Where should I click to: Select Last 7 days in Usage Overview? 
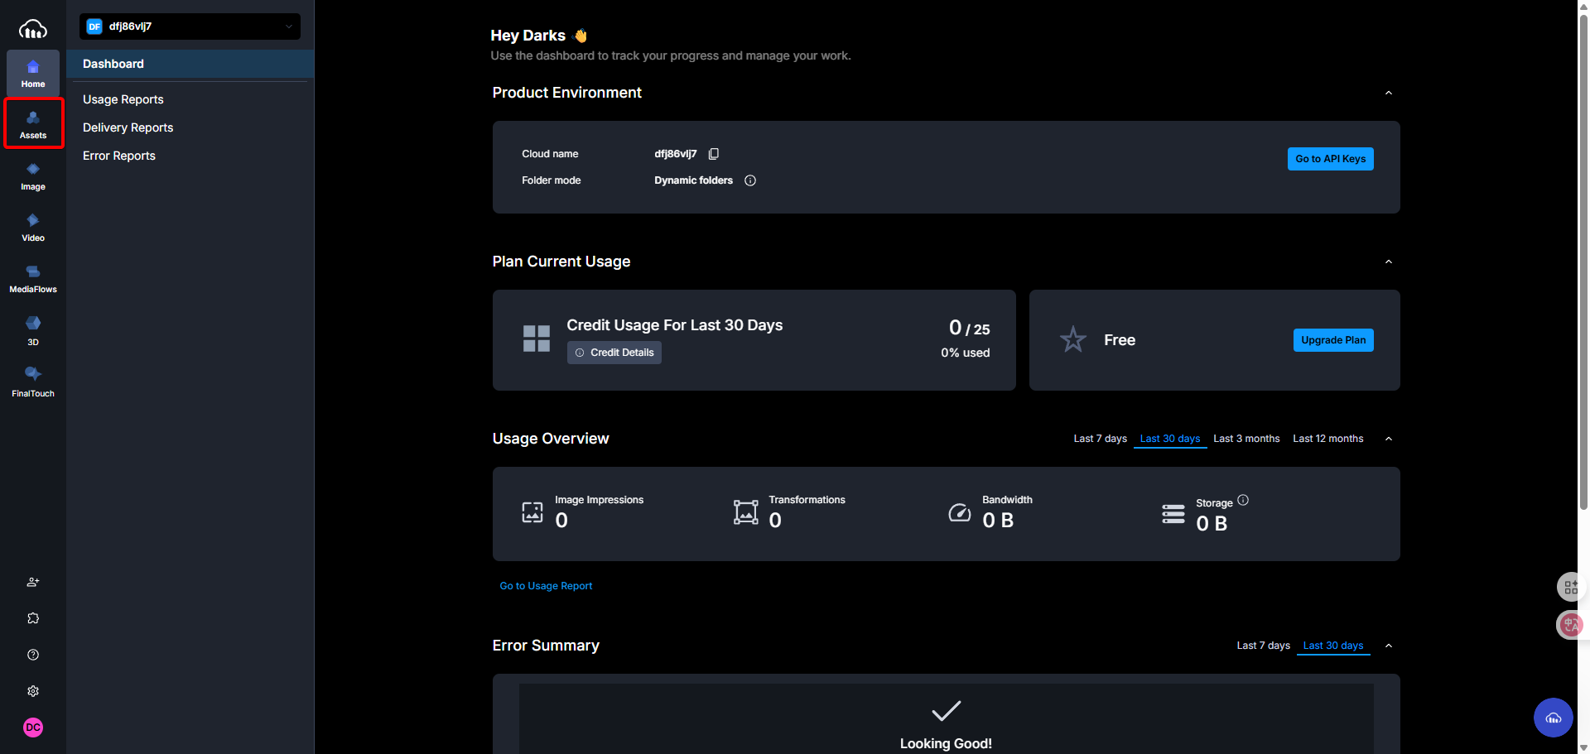point(1100,439)
